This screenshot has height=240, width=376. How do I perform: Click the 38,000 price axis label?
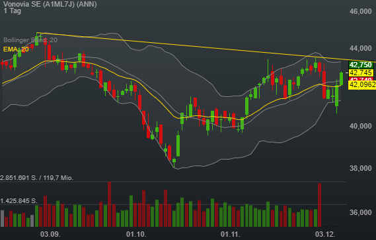[360, 168]
